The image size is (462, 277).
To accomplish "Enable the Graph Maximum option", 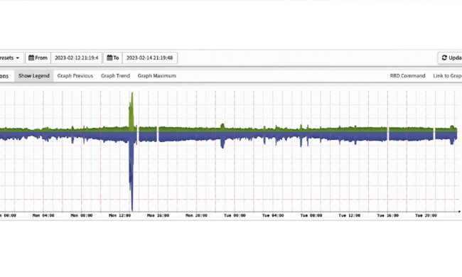I will 157,76.
